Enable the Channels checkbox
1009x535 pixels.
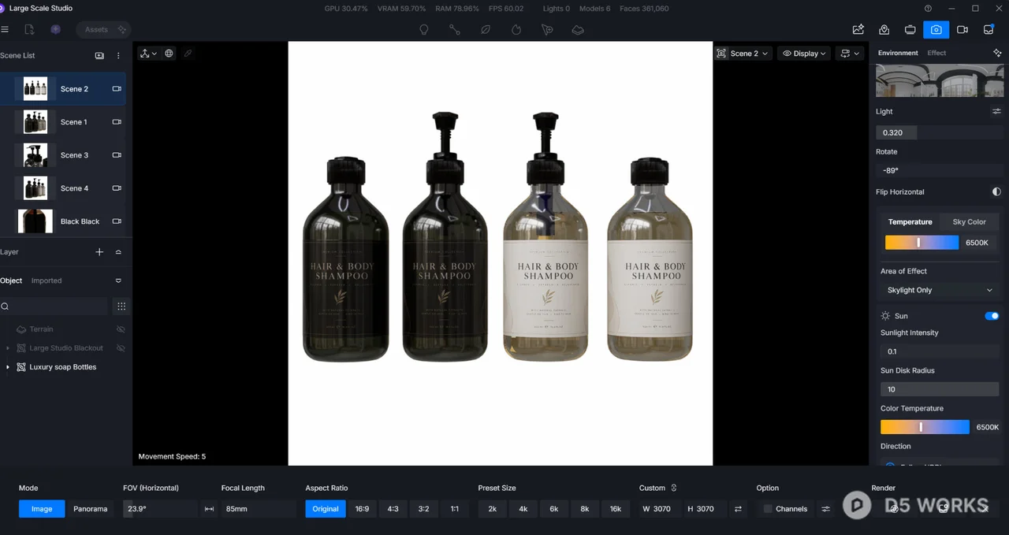coord(768,509)
